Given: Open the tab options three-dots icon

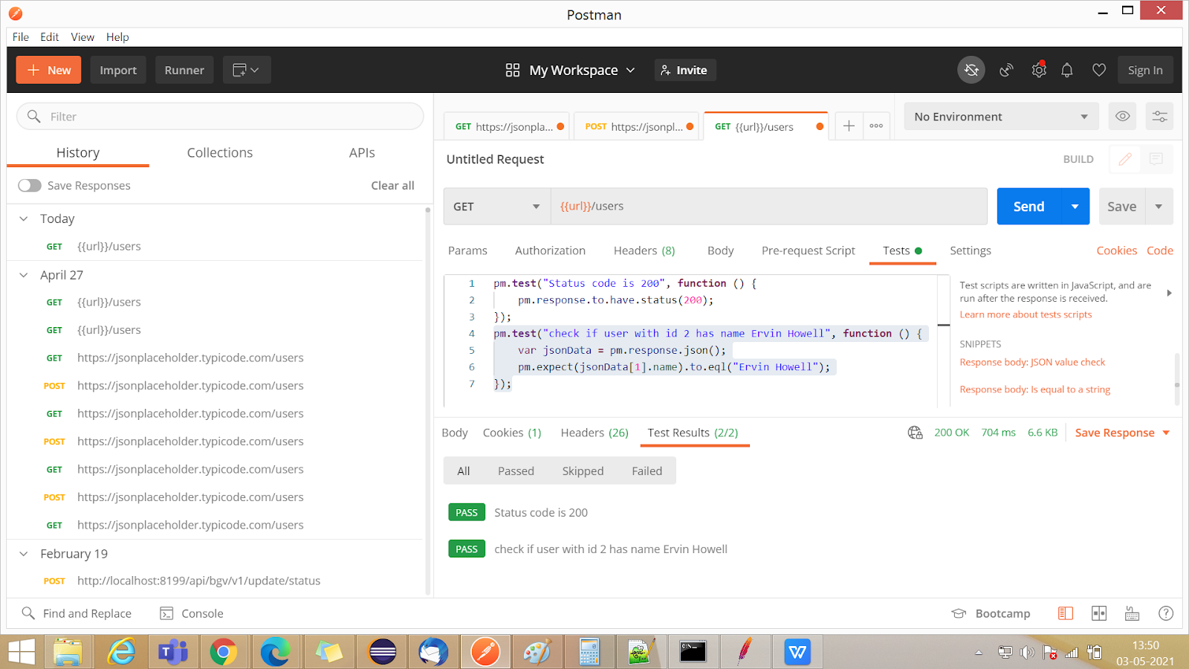Looking at the screenshot, I should pyautogui.click(x=876, y=126).
